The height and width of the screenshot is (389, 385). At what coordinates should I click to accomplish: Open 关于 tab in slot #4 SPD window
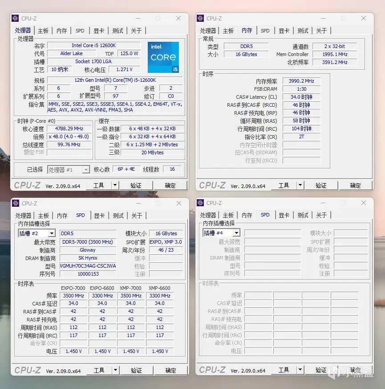tap(321, 215)
